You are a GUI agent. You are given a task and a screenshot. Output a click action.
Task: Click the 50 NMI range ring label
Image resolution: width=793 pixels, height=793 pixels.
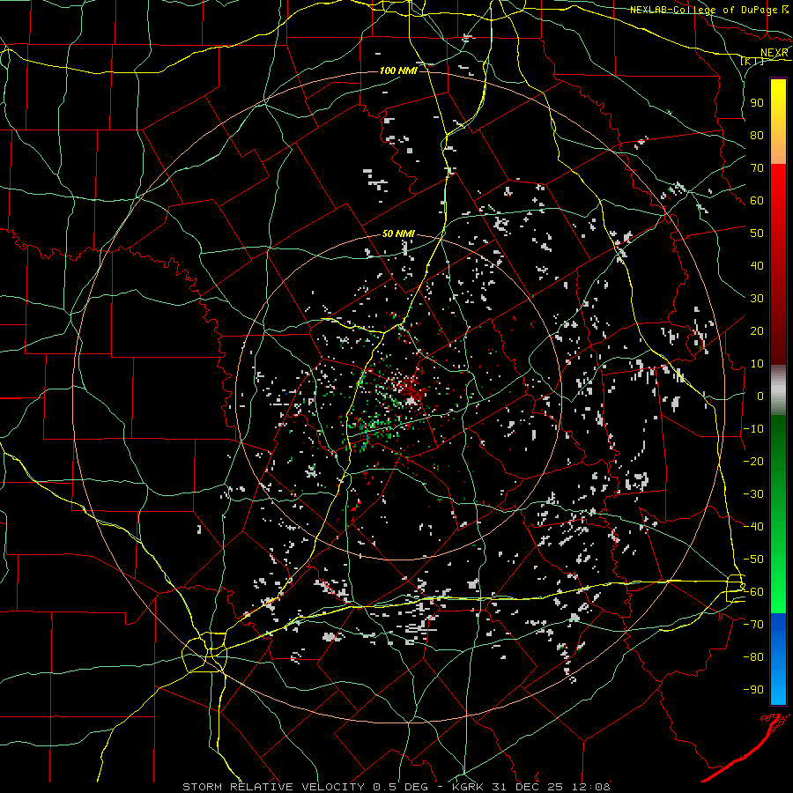(x=398, y=233)
